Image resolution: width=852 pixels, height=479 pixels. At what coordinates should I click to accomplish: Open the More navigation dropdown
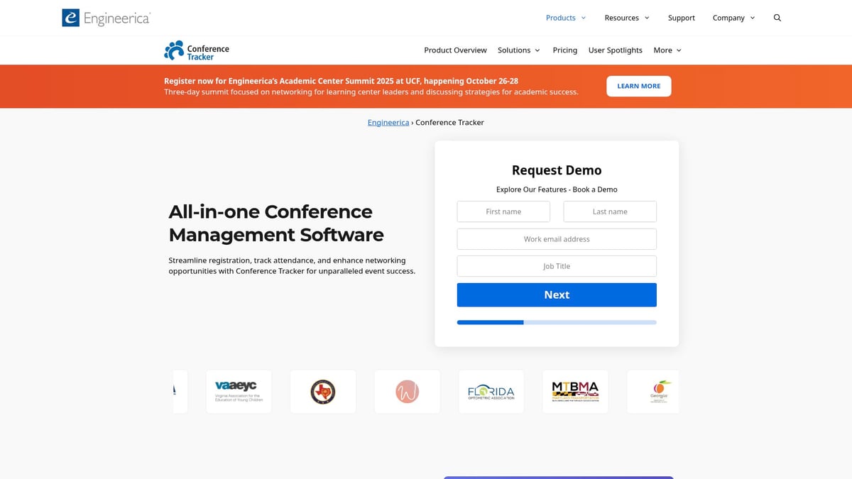coord(666,50)
